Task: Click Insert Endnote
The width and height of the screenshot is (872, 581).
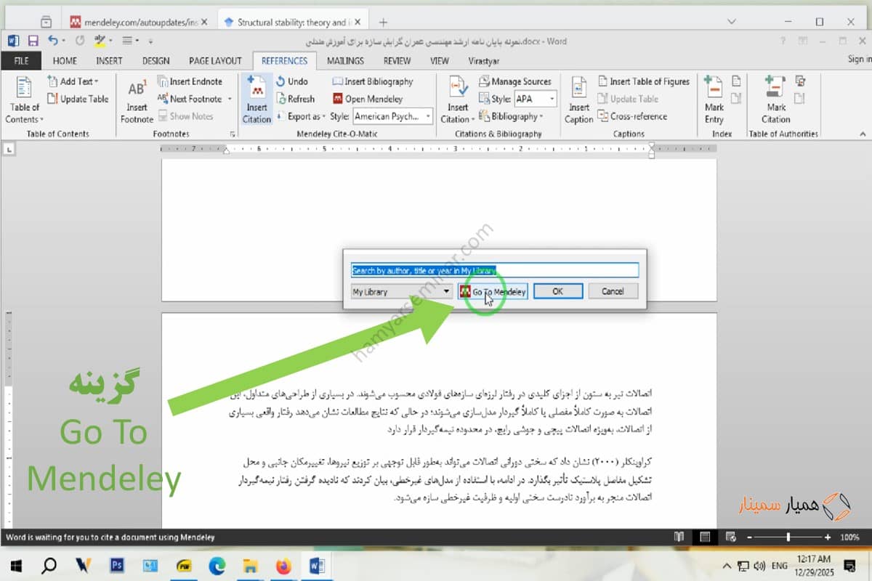Action: 189,81
